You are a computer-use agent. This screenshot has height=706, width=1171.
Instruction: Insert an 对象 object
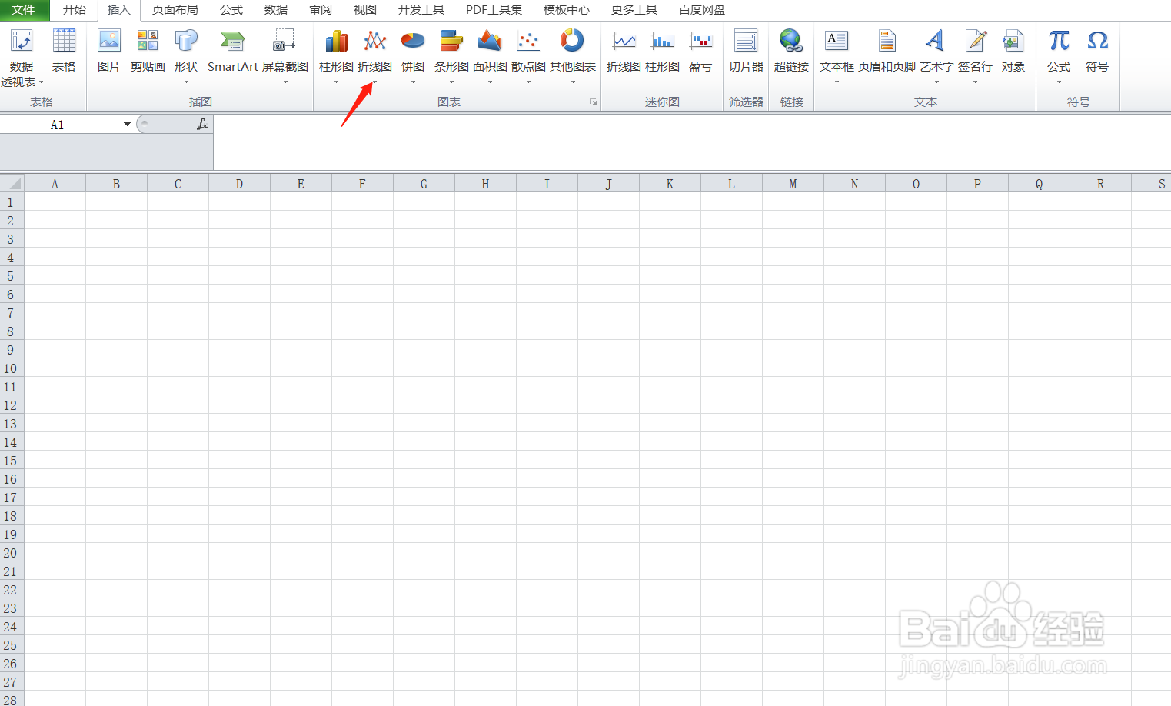coord(1013,52)
